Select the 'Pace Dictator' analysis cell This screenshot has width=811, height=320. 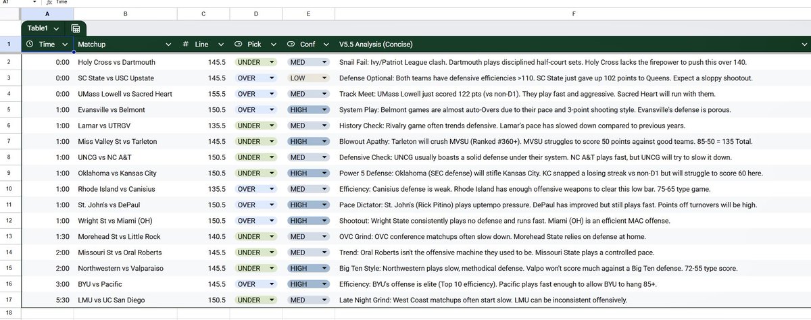[573, 205]
